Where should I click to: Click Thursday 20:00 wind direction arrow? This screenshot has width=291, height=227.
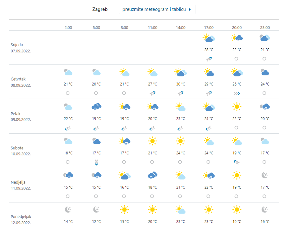(237, 93)
